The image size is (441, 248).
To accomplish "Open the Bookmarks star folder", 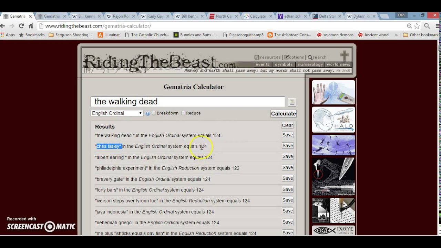I will [x=32, y=35].
